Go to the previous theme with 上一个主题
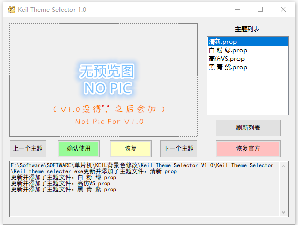The width and height of the screenshot is (298, 225). pos(28,148)
